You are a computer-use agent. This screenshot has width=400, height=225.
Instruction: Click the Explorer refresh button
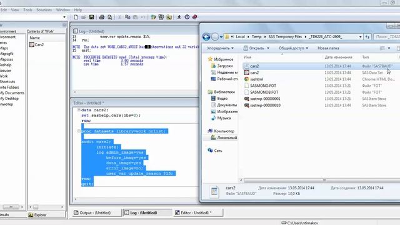(x=367, y=37)
